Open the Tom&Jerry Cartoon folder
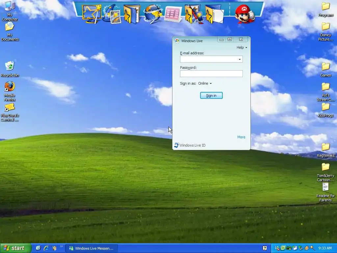 tap(325, 172)
